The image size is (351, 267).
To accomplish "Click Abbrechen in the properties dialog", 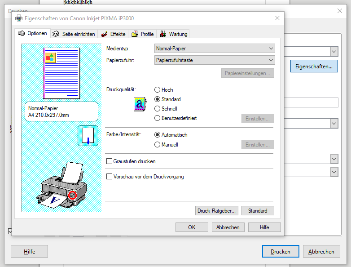I will pyautogui.click(x=228, y=227).
